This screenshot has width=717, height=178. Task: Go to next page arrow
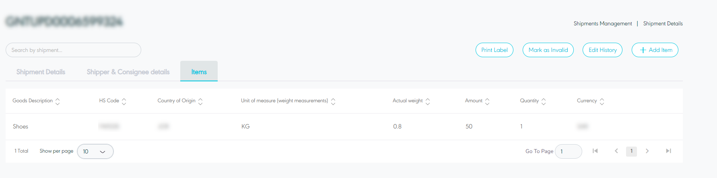click(647, 151)
